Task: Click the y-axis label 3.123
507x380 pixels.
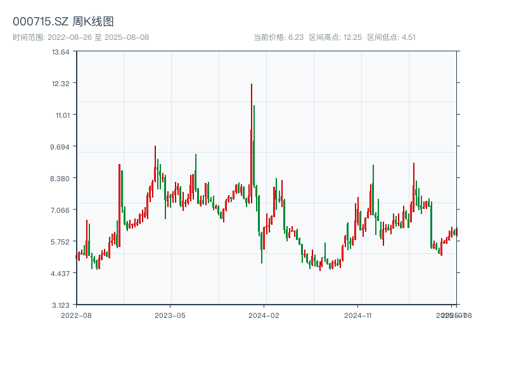Action: 60,305
